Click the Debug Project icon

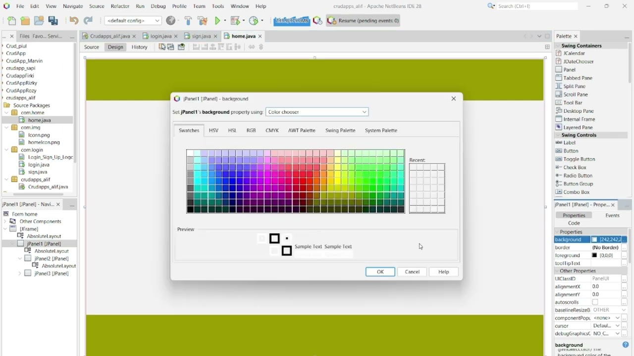[x=235, y=21]
